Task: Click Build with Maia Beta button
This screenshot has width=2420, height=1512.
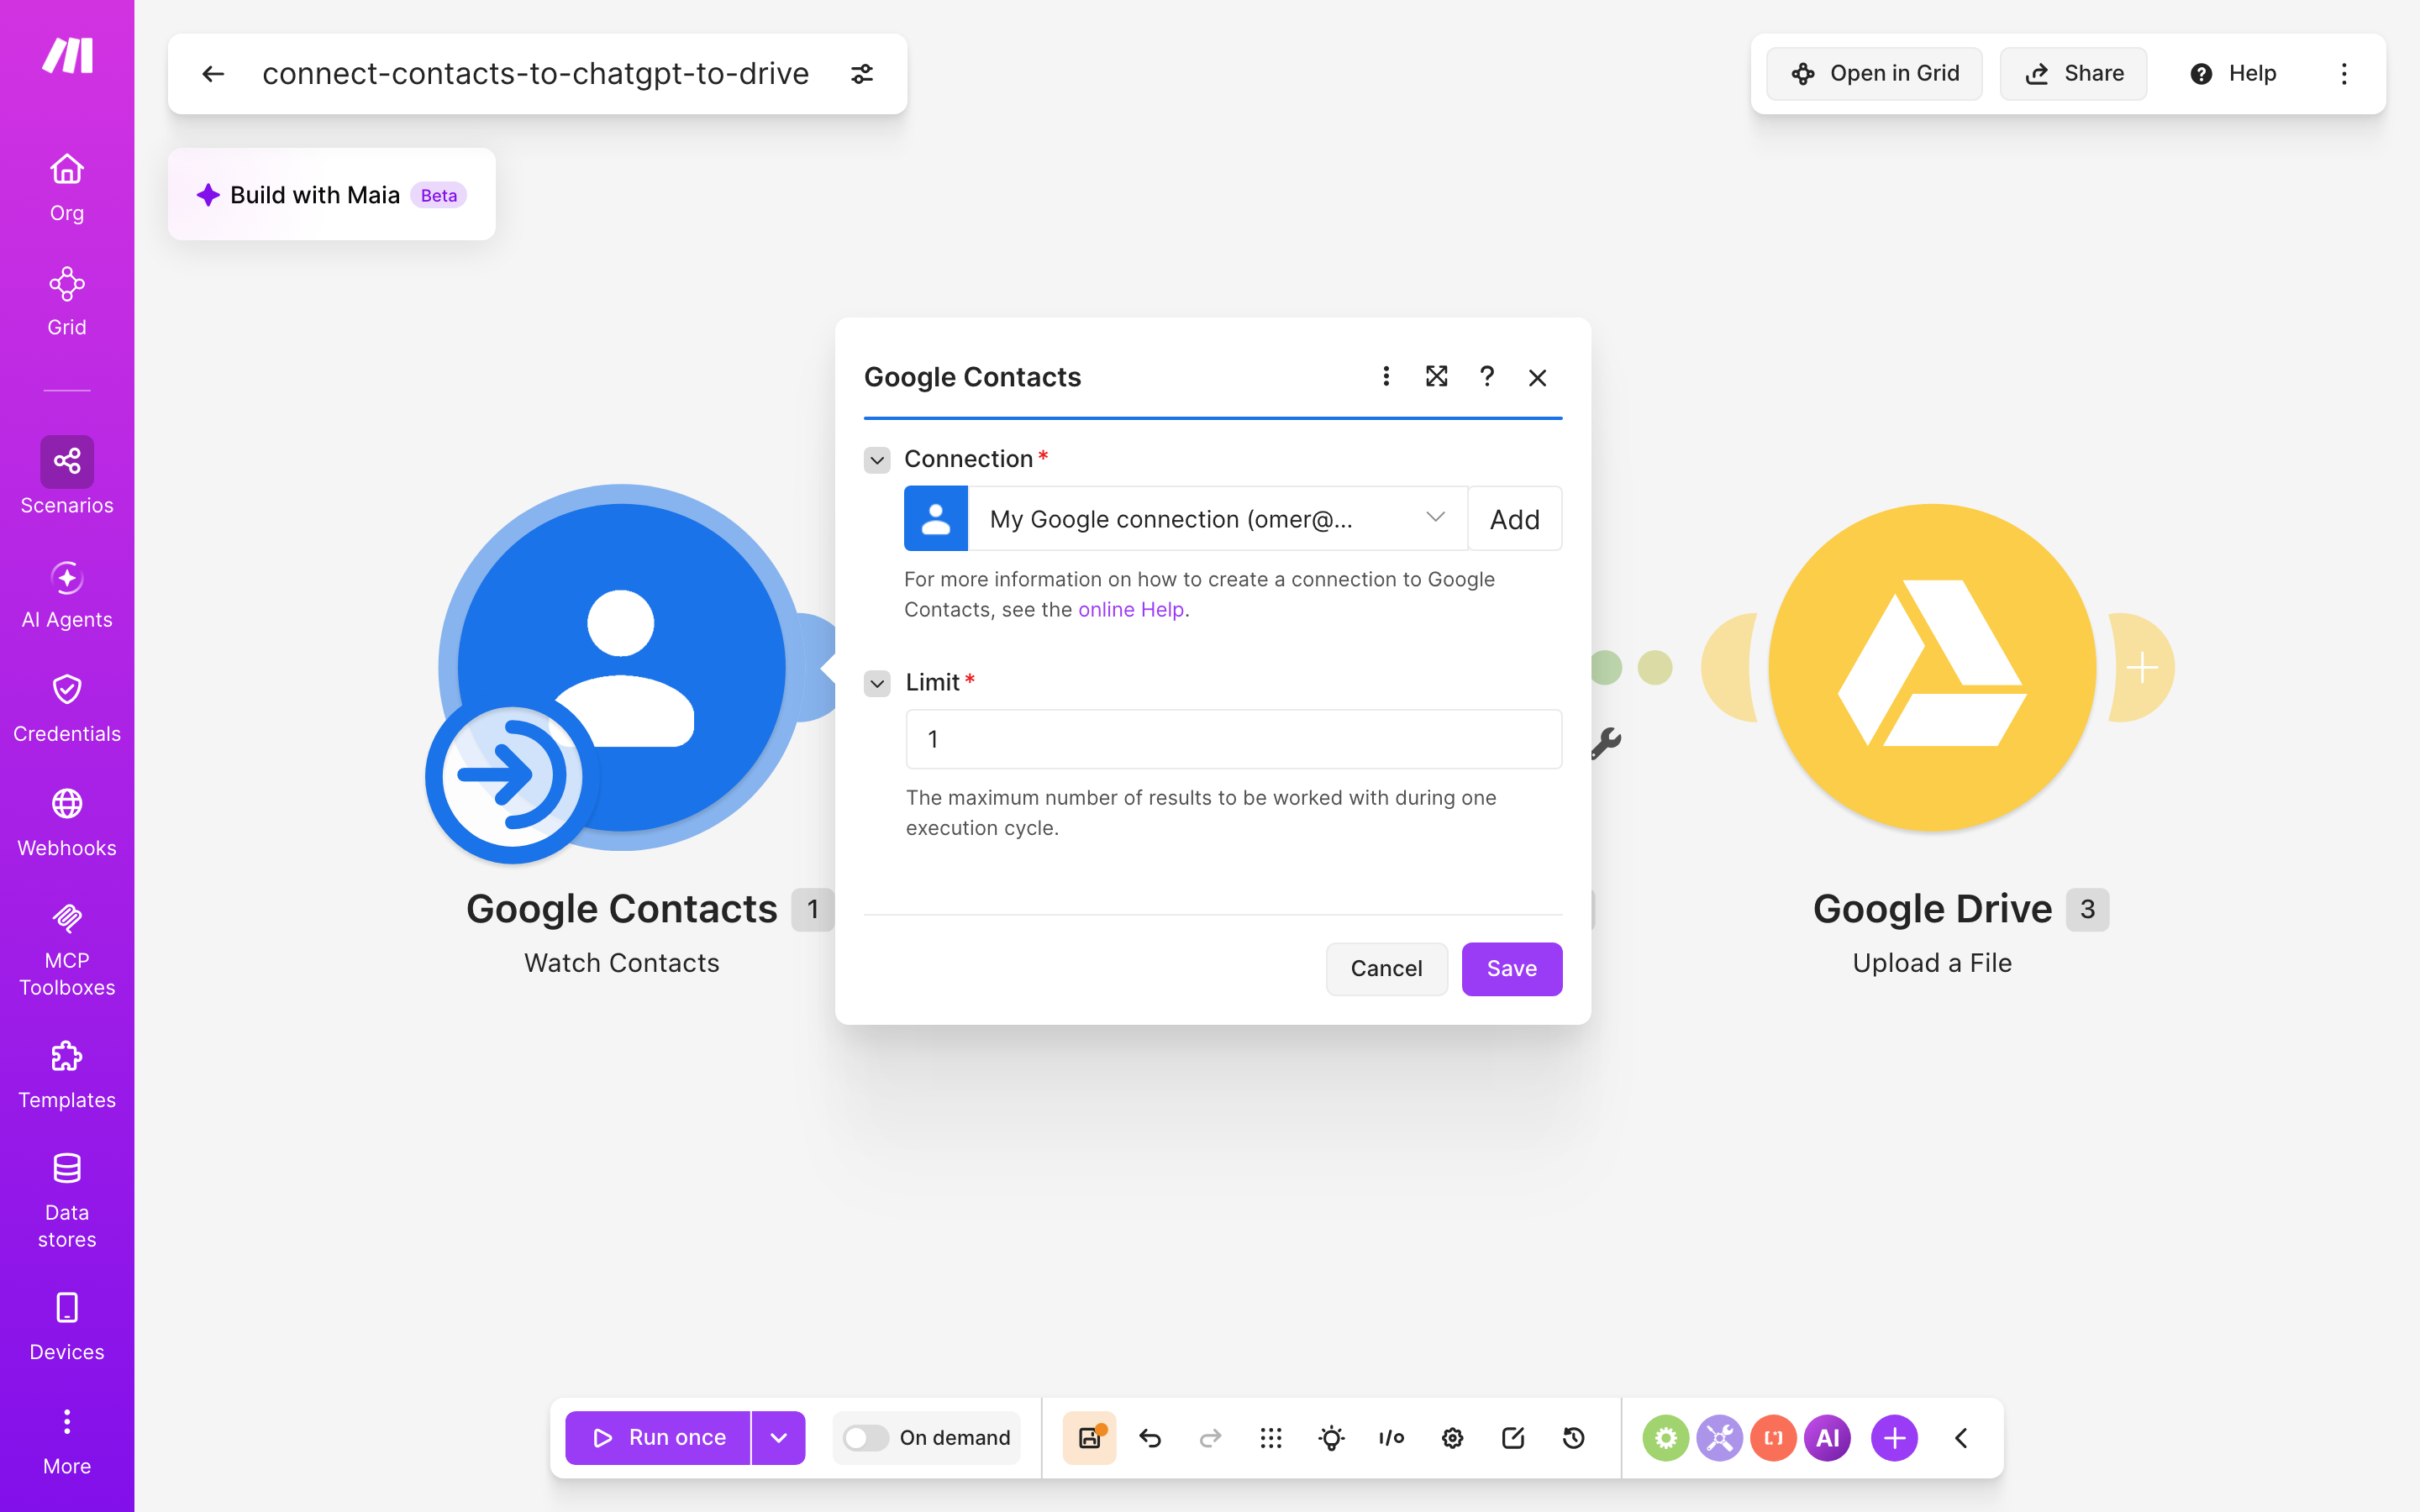Action: coord(332,195)
